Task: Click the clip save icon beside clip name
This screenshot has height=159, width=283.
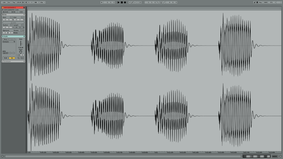Action: point(24,8)
